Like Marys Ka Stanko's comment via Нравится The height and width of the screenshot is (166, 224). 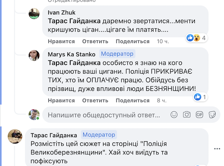pos(61,101)
